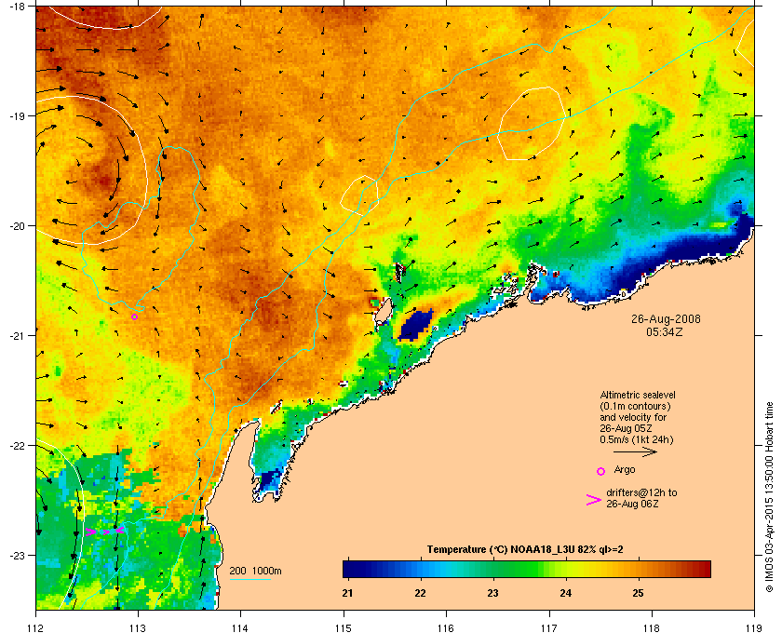Click the date label 26-Aug-2008
The height and width of the screenshot is (633, 782).
click(x=666, y=318)
